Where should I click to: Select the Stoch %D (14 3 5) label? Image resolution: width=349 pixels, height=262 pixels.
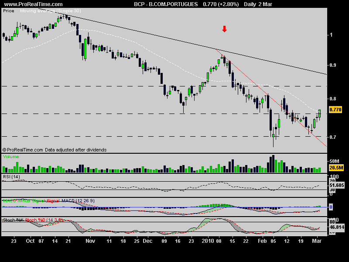point(44,220)
